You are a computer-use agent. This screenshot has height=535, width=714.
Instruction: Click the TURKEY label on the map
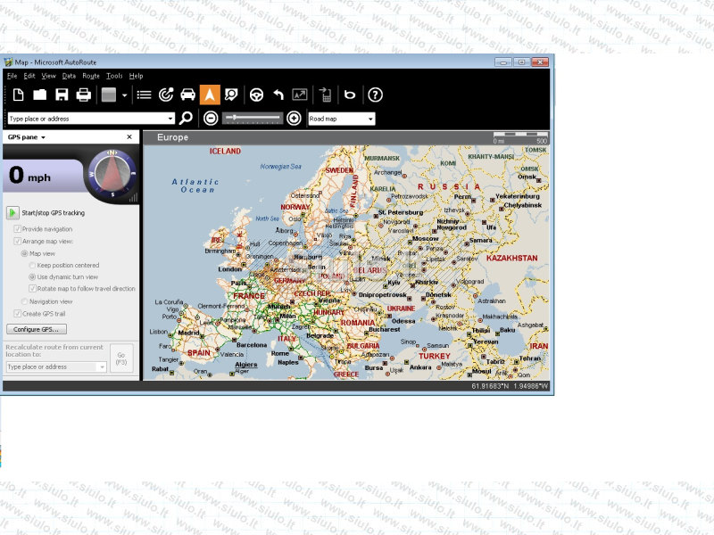point(435,356)
